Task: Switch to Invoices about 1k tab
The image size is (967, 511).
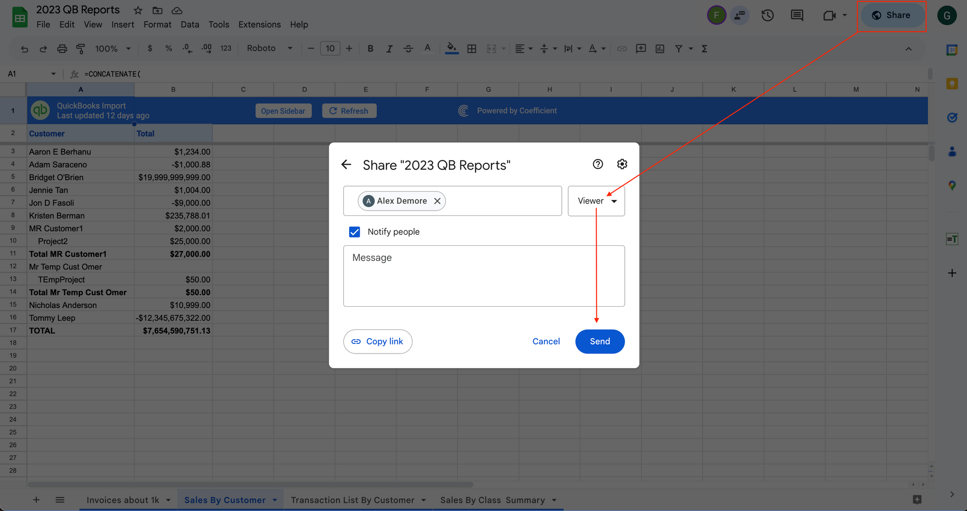Action: click(x=123, y=500)
